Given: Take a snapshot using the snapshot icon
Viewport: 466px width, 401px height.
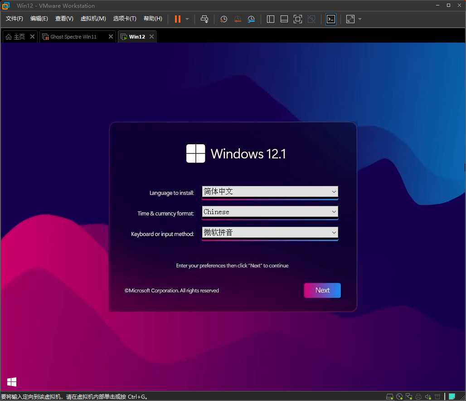Looking at the screenshot, I should [223, 19].
